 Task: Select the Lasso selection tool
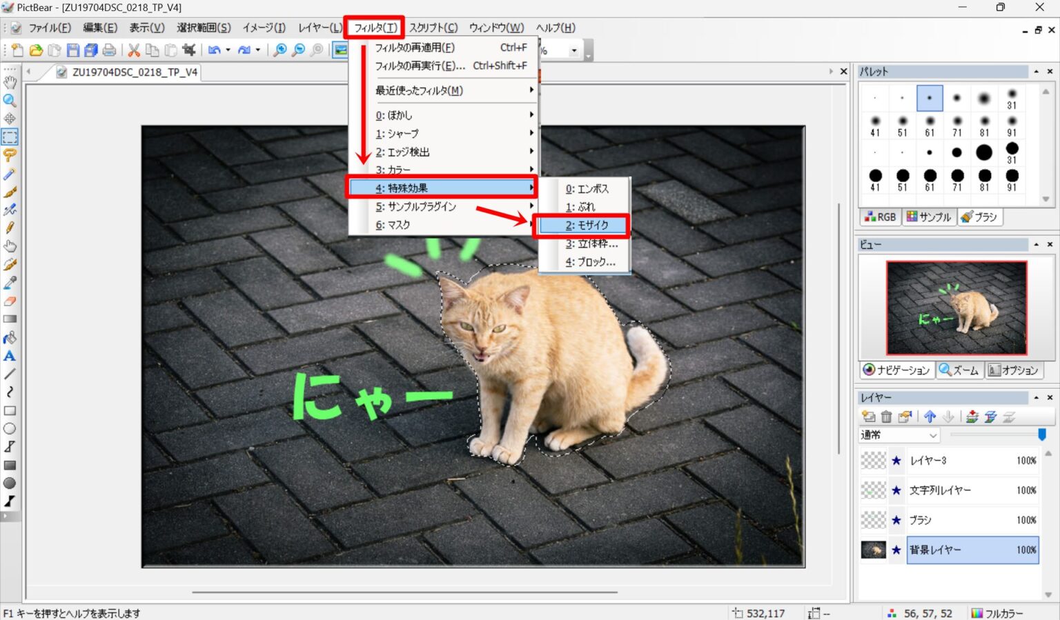pyautogui.click(x=10, y=154)
